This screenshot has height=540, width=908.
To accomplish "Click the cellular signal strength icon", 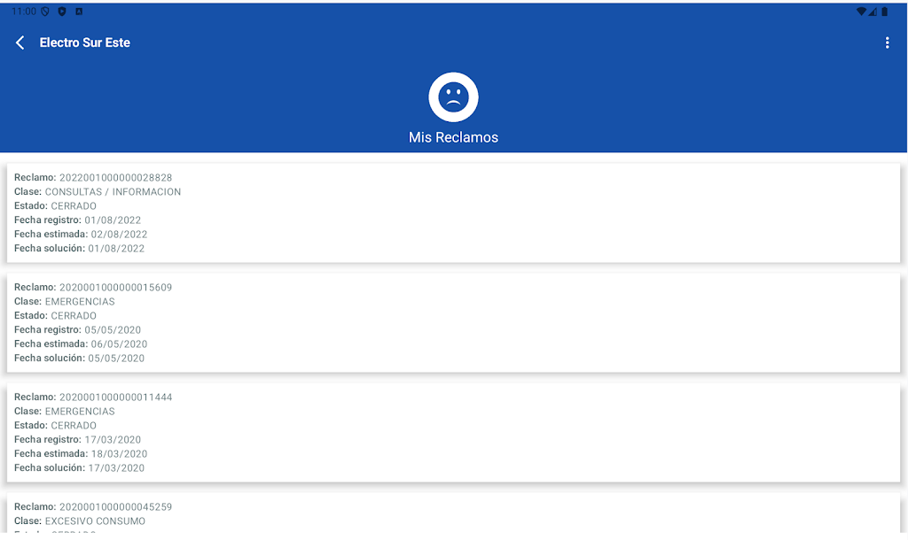I will coord(873,12).
